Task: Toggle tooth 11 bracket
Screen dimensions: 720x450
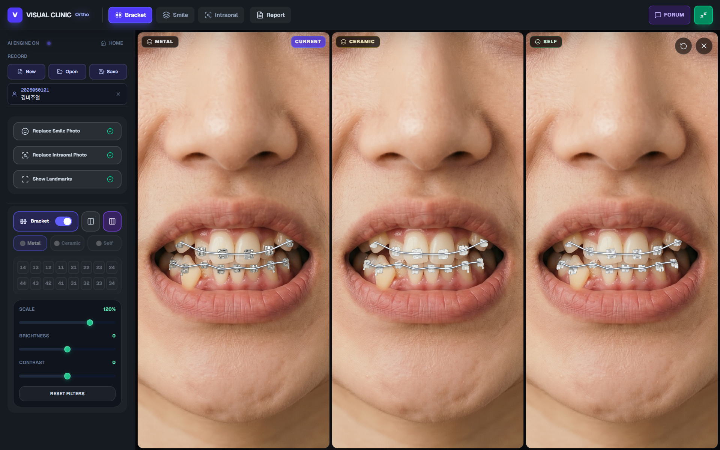Action: click(x=61, y=267)
